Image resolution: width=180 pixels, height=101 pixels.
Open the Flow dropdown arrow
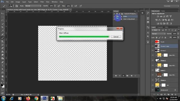pos(72,6)
